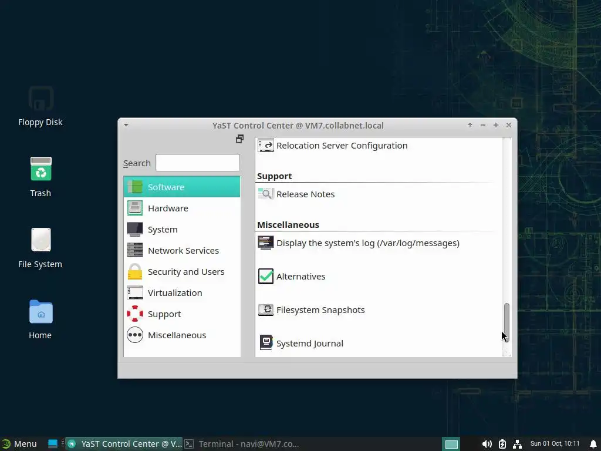
Task: Select the Software category icon
Action: (x=135, y=187)
